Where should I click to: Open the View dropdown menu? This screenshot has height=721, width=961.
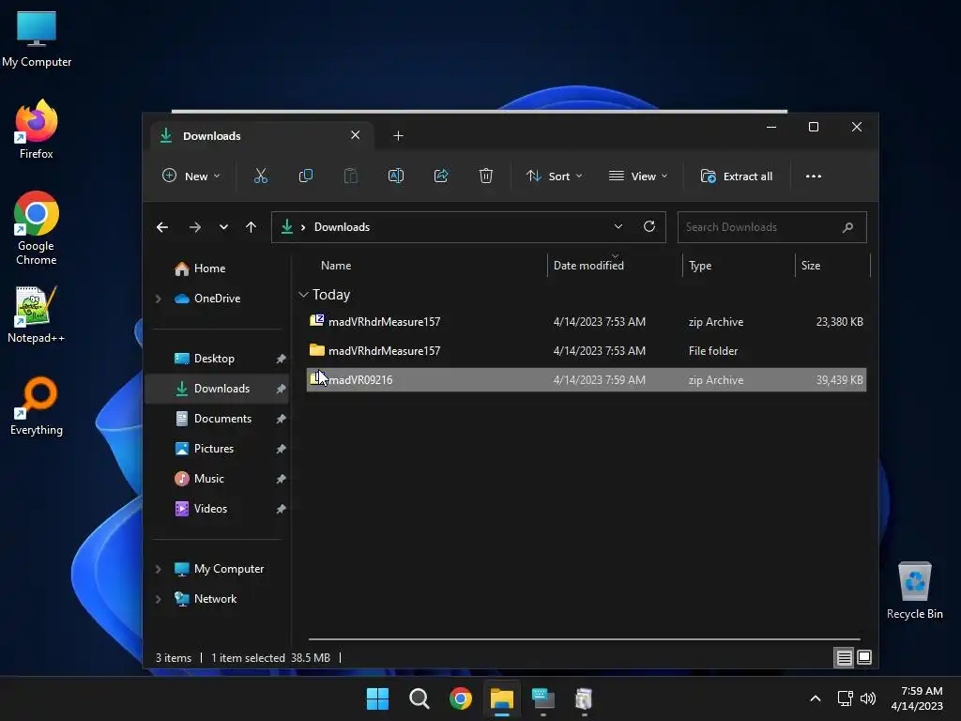point(638,176)
